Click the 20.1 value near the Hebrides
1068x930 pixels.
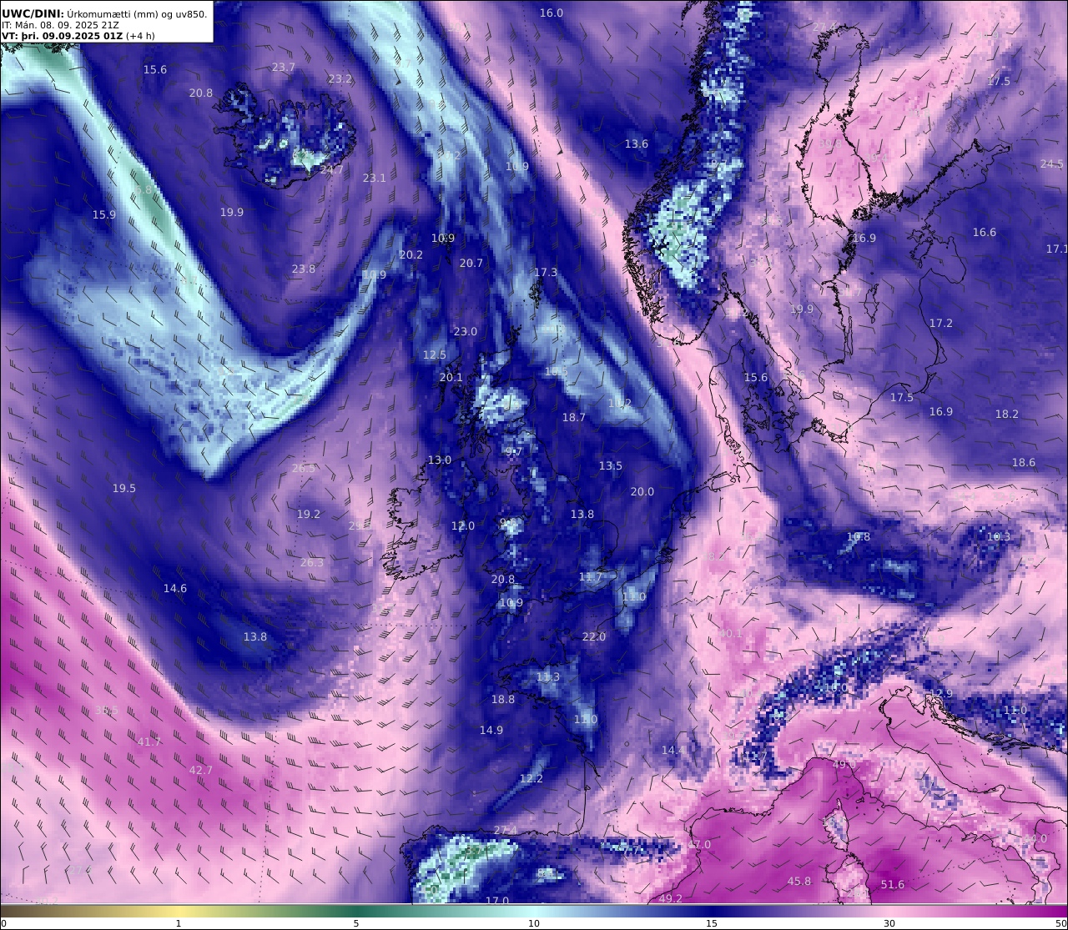[x=451, y=377]
